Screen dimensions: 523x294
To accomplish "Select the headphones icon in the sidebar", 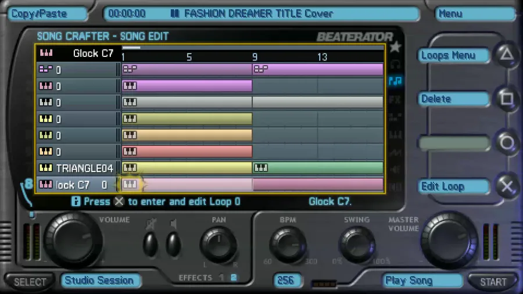I will [x=395, y=64].
